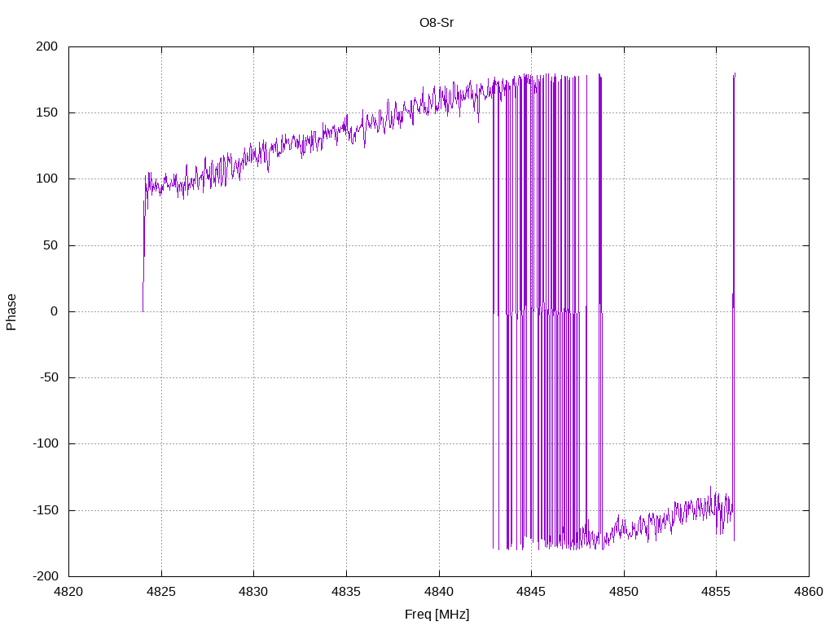Click the x-axis value 4835
Viewport: 834px width, 626px height.
click(346, 592)
